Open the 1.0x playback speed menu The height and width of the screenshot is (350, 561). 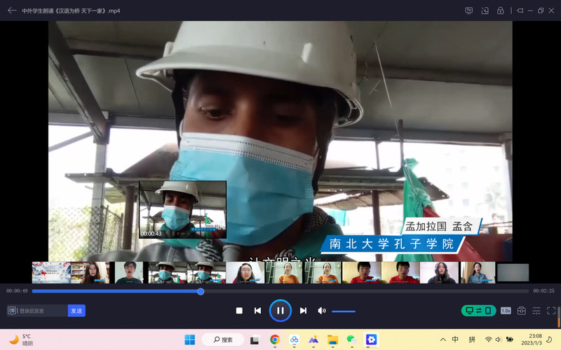coord(506,311)
